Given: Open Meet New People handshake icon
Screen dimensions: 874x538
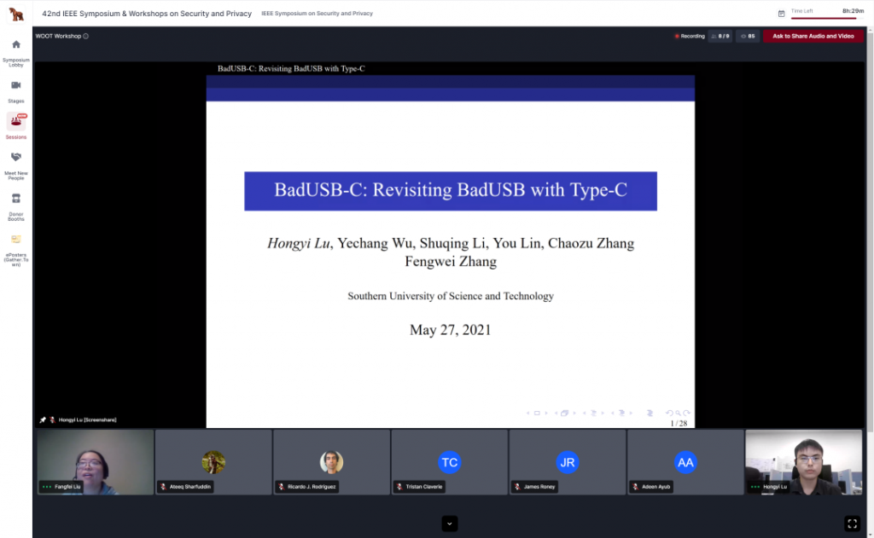Looking at the screenshot, I should (15, 158).
